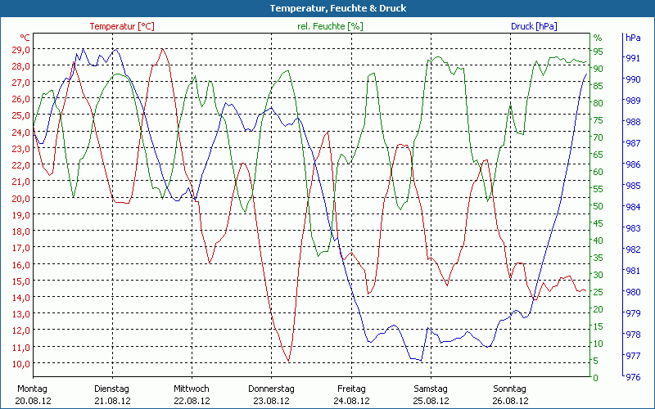Screen dimensions: 655x409
Task: Click the '980' pressure axis value
Action: (x=633, y=292)
